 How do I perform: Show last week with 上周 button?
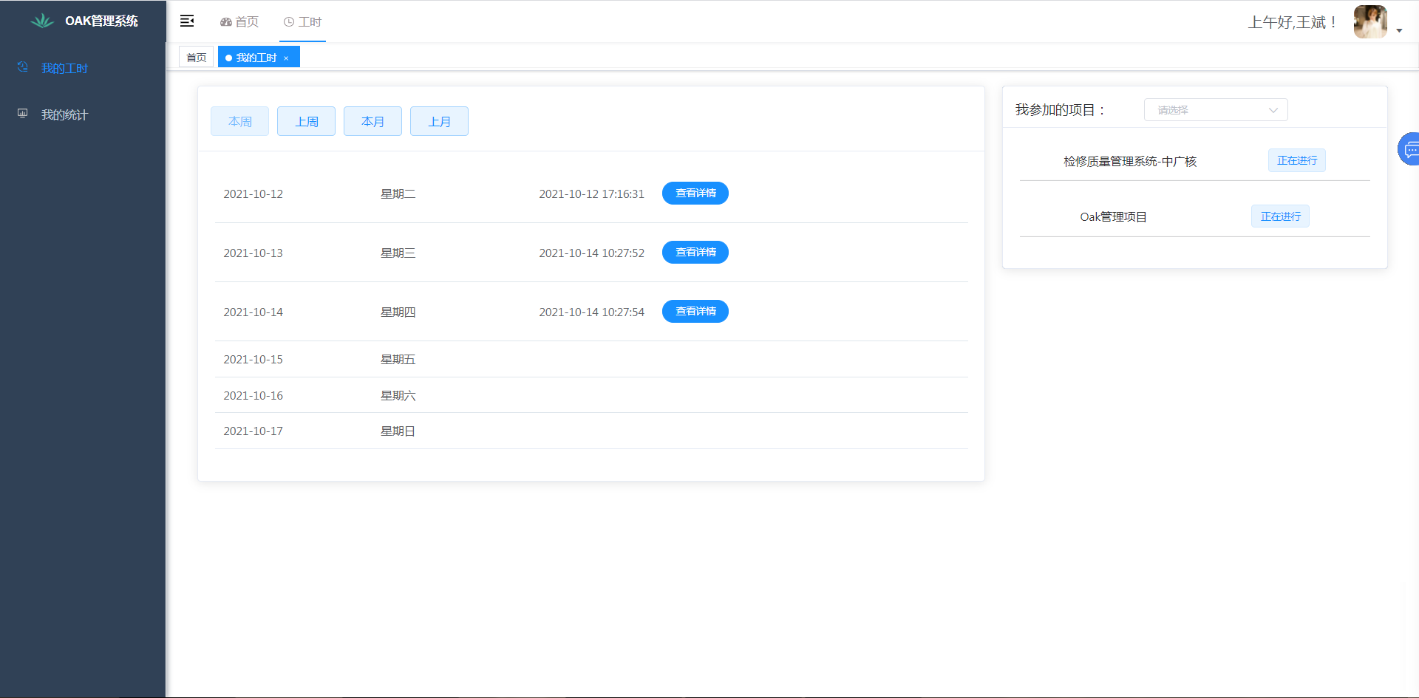[306, 121]
